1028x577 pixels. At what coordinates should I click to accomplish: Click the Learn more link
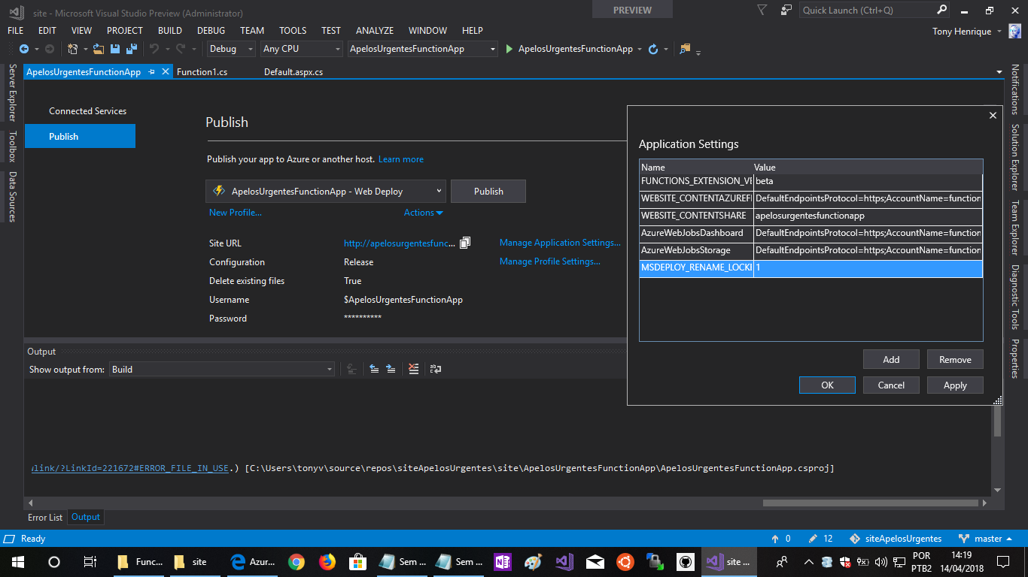click(x=401, y=159)
